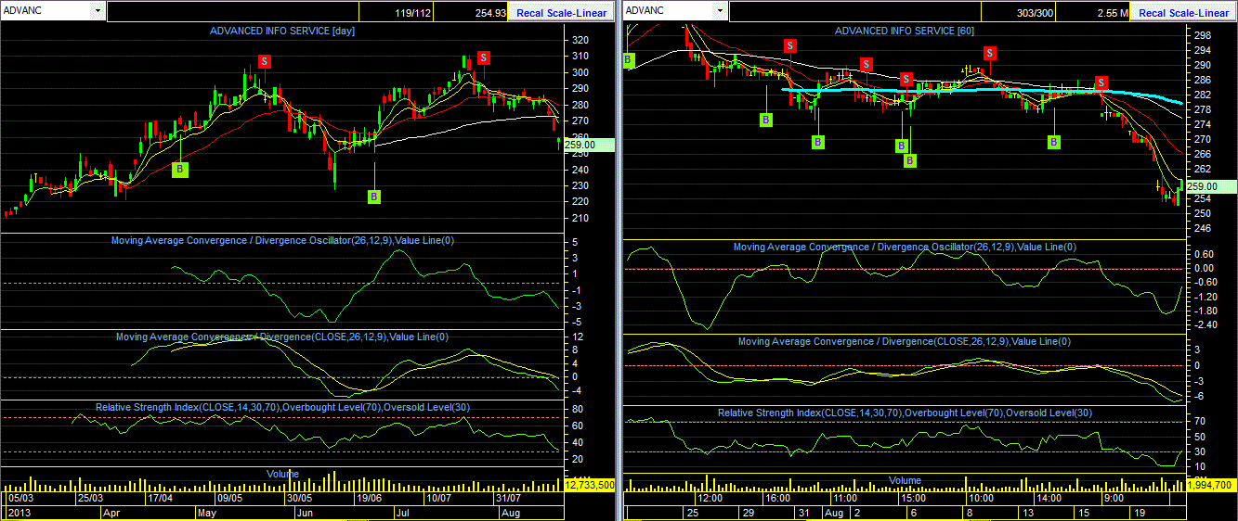Click the Volume label in daily chart

[282, 474]
